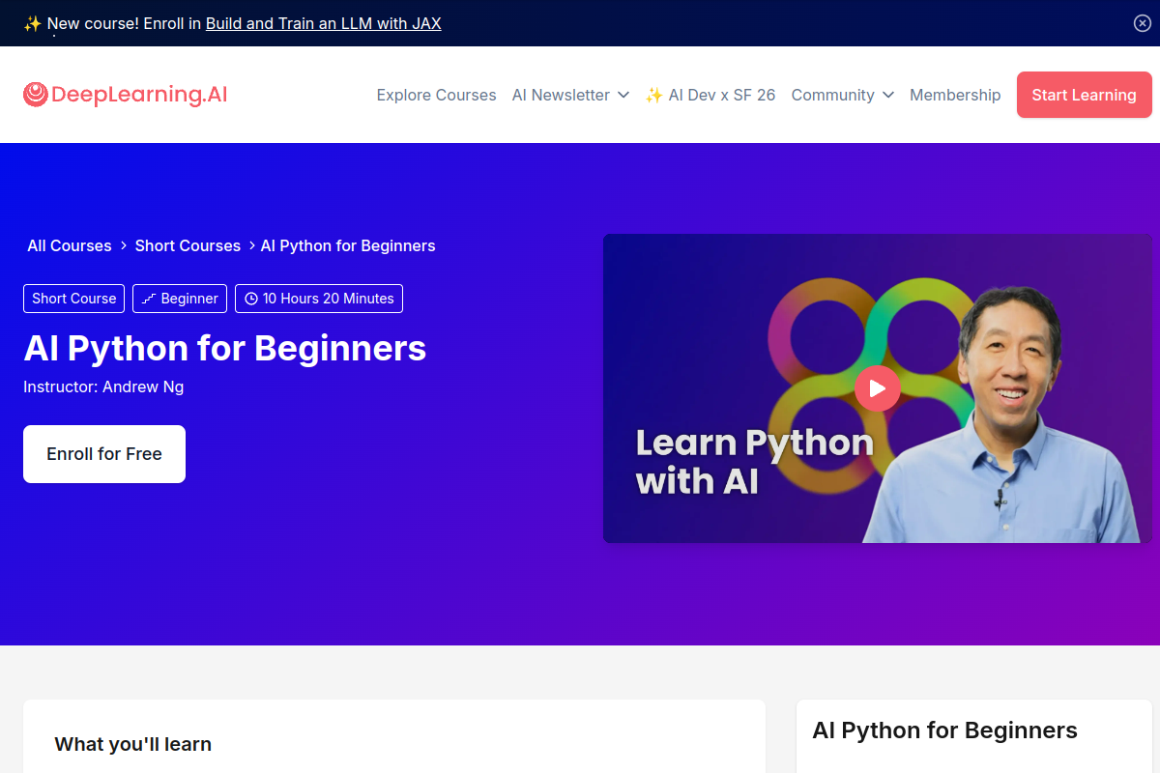The width and height of the screenshot is (1160, 773).
Task: Click the sparkle icon in the announcement banner
Action: click(34, 22)
